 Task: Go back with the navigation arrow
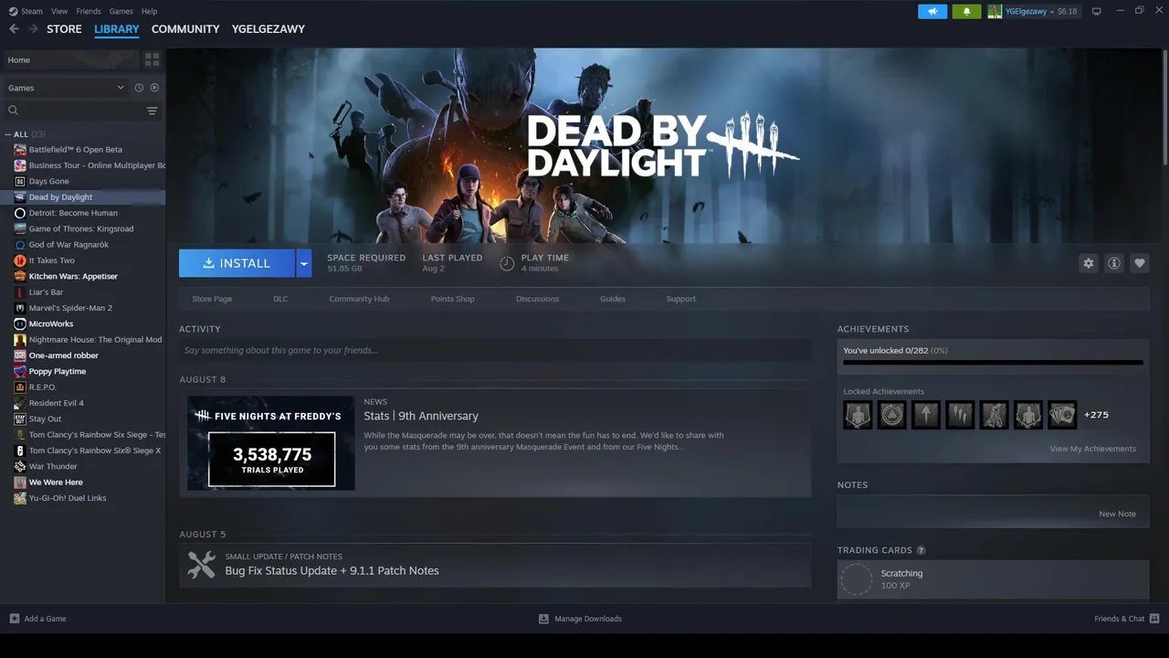[x=14, y=29]
